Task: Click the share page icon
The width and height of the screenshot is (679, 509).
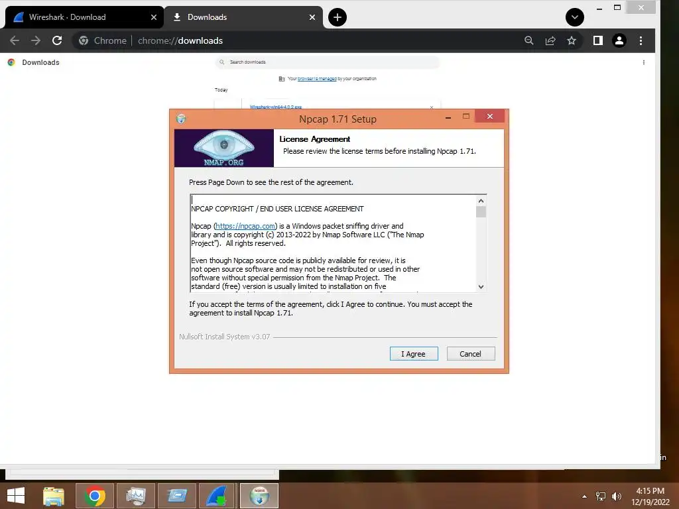Action: coord(550,40)
